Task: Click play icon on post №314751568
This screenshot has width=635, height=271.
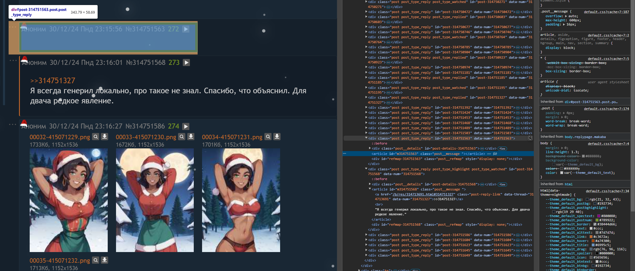Action: click(x=186, y=62)
